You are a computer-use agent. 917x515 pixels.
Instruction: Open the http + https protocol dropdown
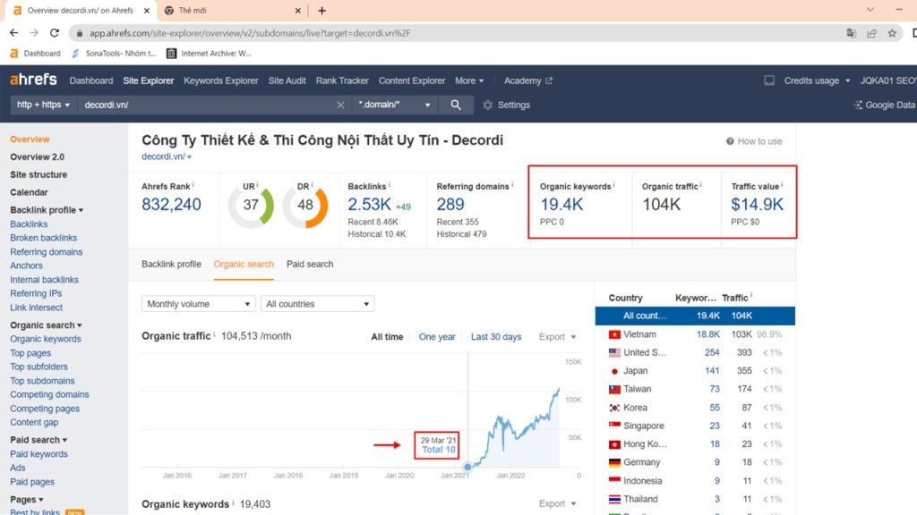[x=43, y=105]
